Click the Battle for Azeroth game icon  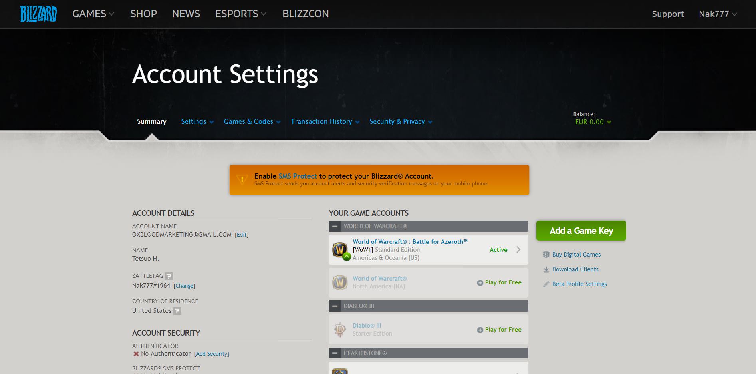(x=341, y=250)
